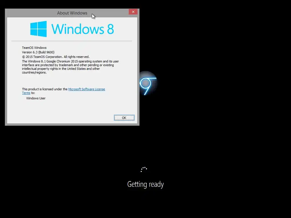This screenshot has width=291, height=218.
Task: Click OK in About Windows dialog
Action: [124, 118]
